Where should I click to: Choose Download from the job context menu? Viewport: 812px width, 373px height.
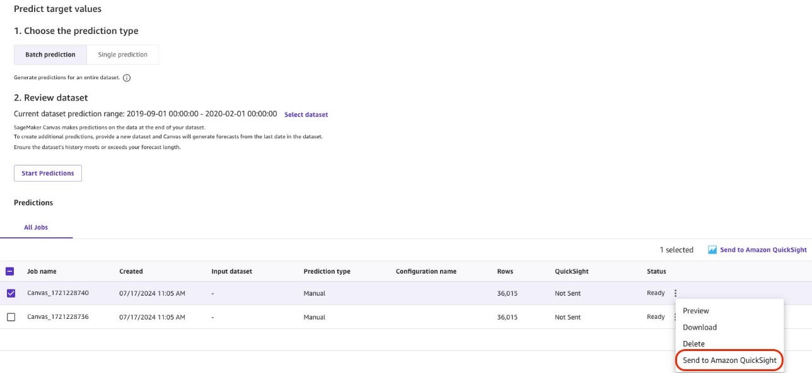[700, 327]
